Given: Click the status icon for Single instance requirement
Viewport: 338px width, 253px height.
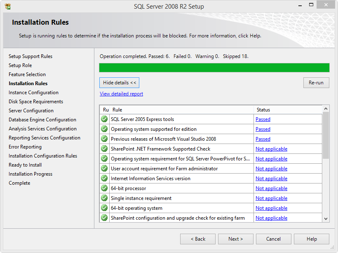Looking at the screenshot, I should click(x=104, y=198).
